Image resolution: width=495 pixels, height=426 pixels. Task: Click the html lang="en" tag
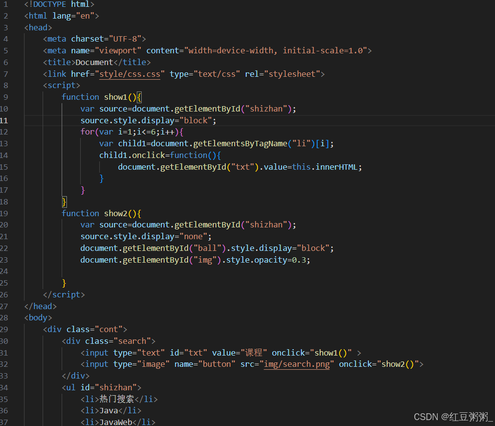click(62, 16)
